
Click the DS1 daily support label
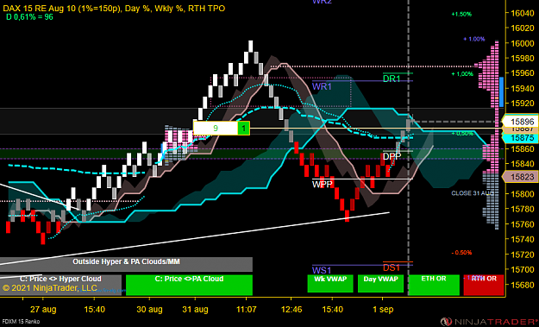(x=392, y=267)
